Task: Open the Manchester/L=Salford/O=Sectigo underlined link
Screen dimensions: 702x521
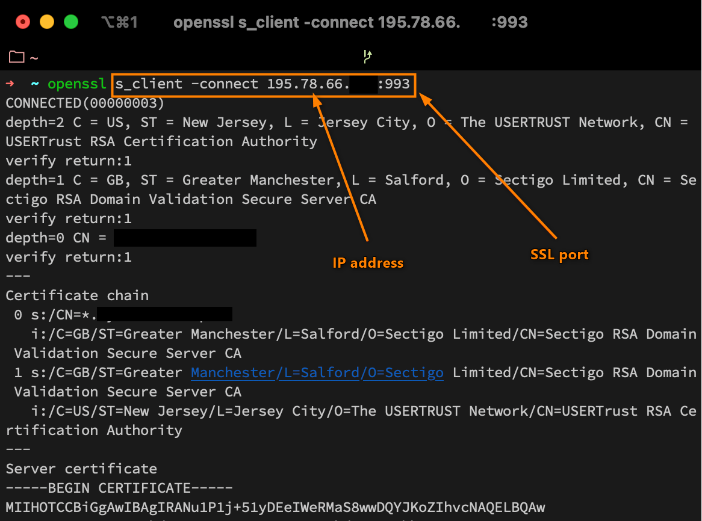Action: tap(317, 372)
